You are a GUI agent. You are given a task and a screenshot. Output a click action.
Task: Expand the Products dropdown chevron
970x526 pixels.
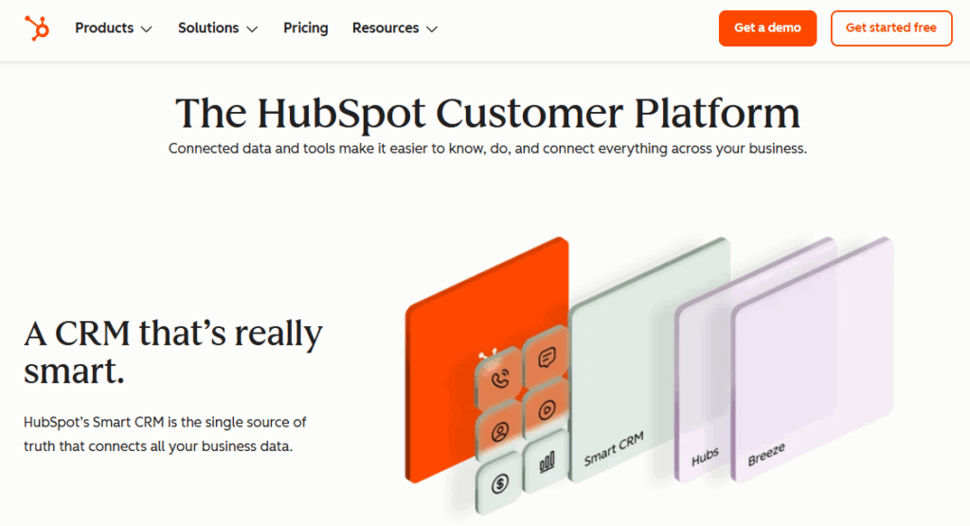click(x=146, y=29)
